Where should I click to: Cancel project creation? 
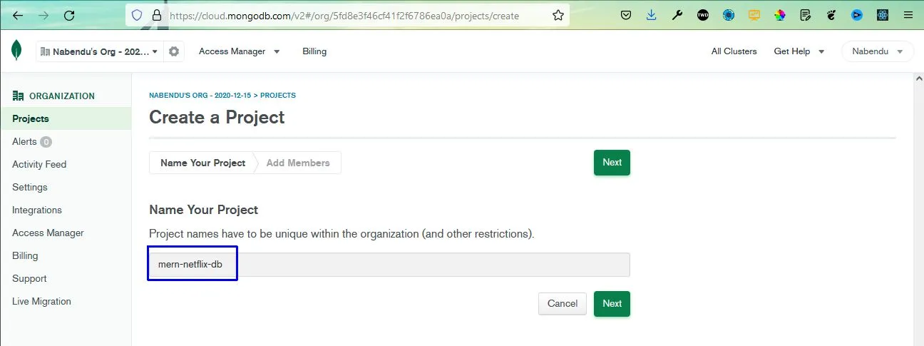tap(563, 303)
